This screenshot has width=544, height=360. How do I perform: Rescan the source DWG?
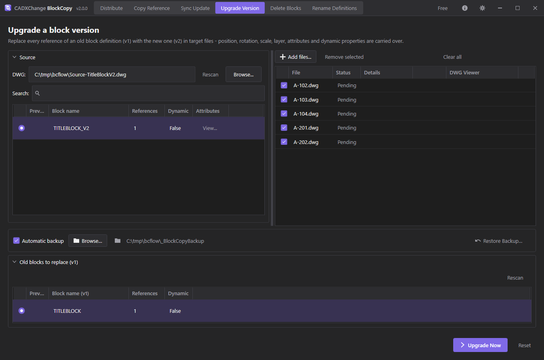click(210, 74)
